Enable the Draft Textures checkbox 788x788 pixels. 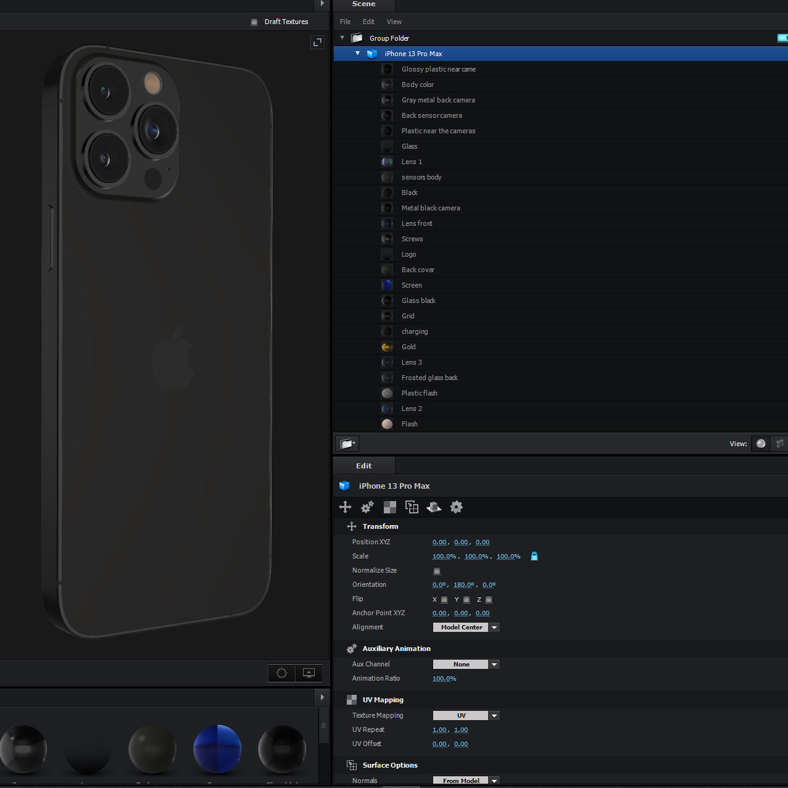point(254,22)
